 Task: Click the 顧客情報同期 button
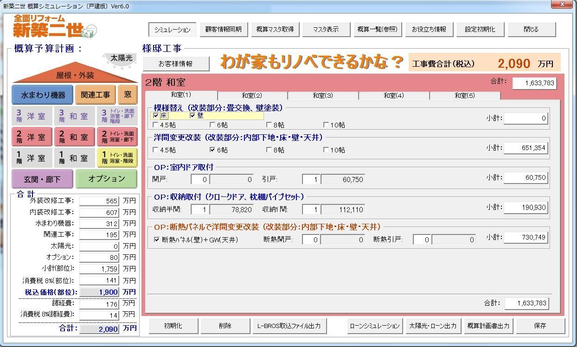224,29
